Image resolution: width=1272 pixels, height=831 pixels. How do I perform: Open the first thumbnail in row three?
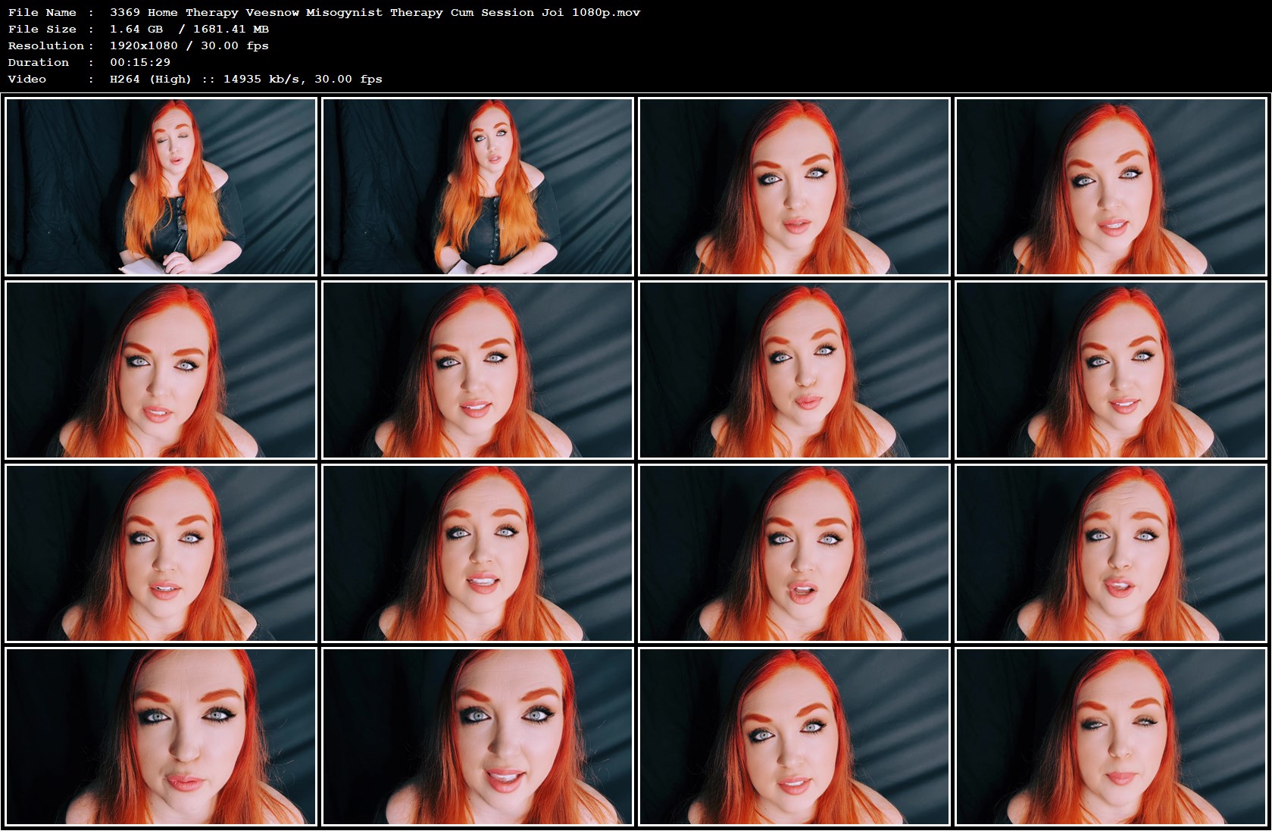click(161, 553)
